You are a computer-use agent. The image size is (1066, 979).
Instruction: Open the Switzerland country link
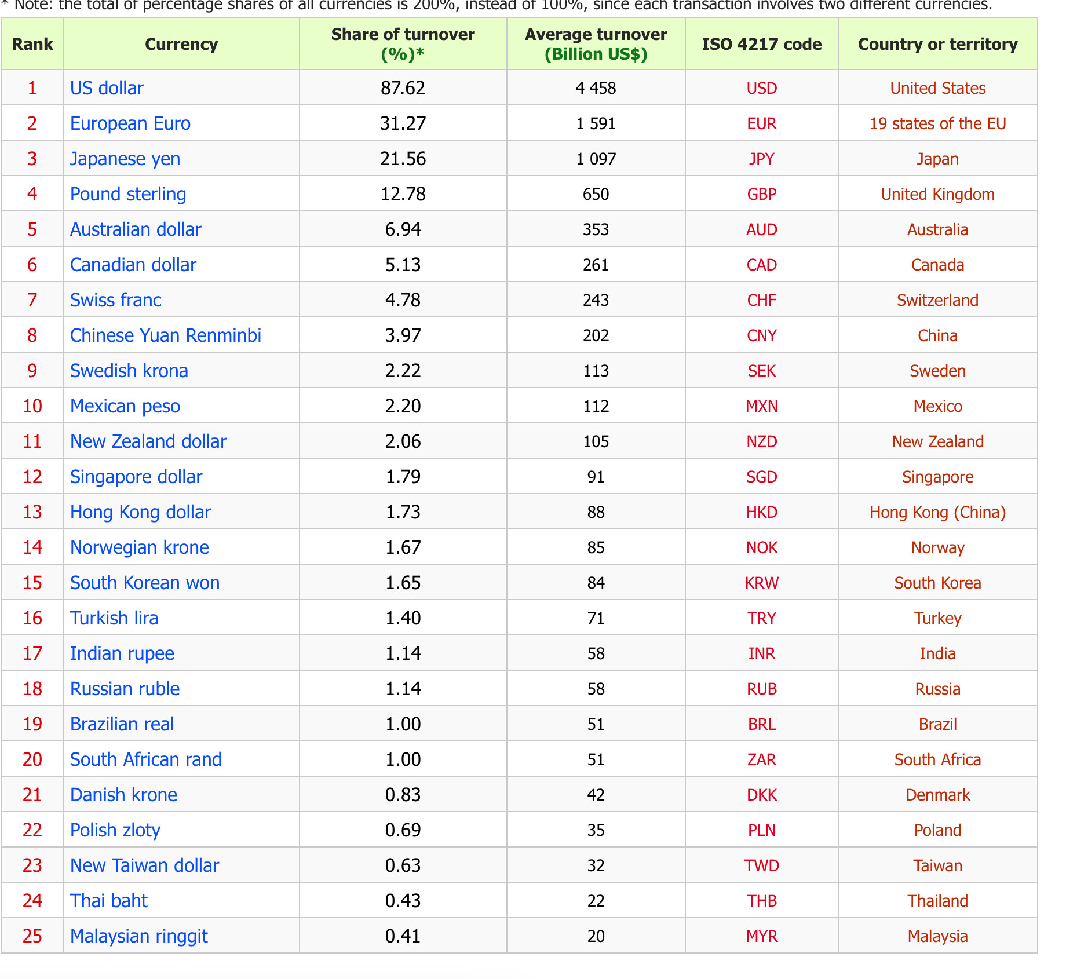pyautogui.click(x=937, y=300)
